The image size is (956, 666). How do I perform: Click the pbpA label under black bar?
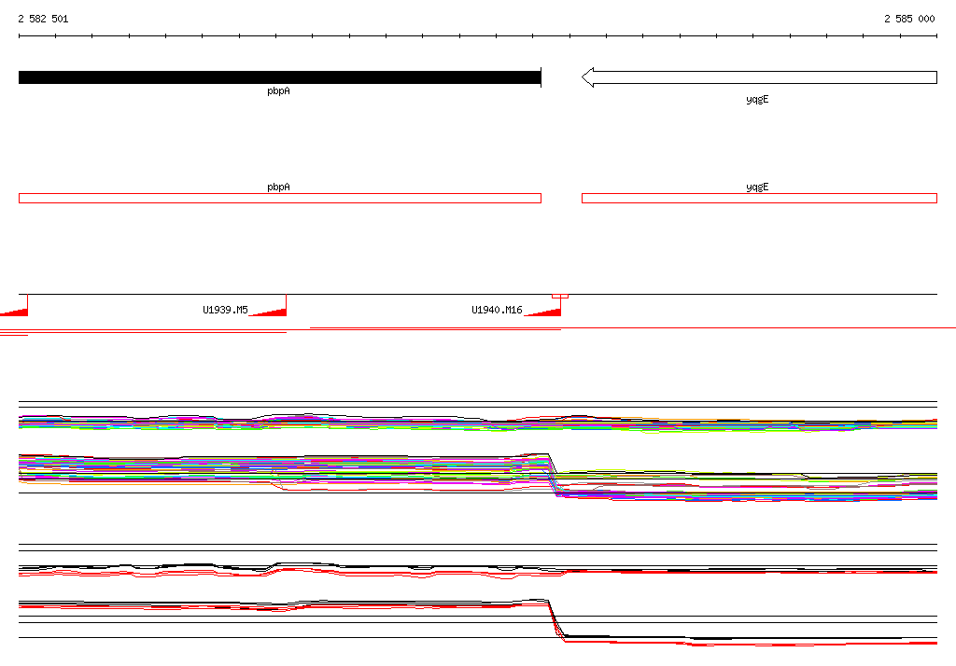[278, 91]
